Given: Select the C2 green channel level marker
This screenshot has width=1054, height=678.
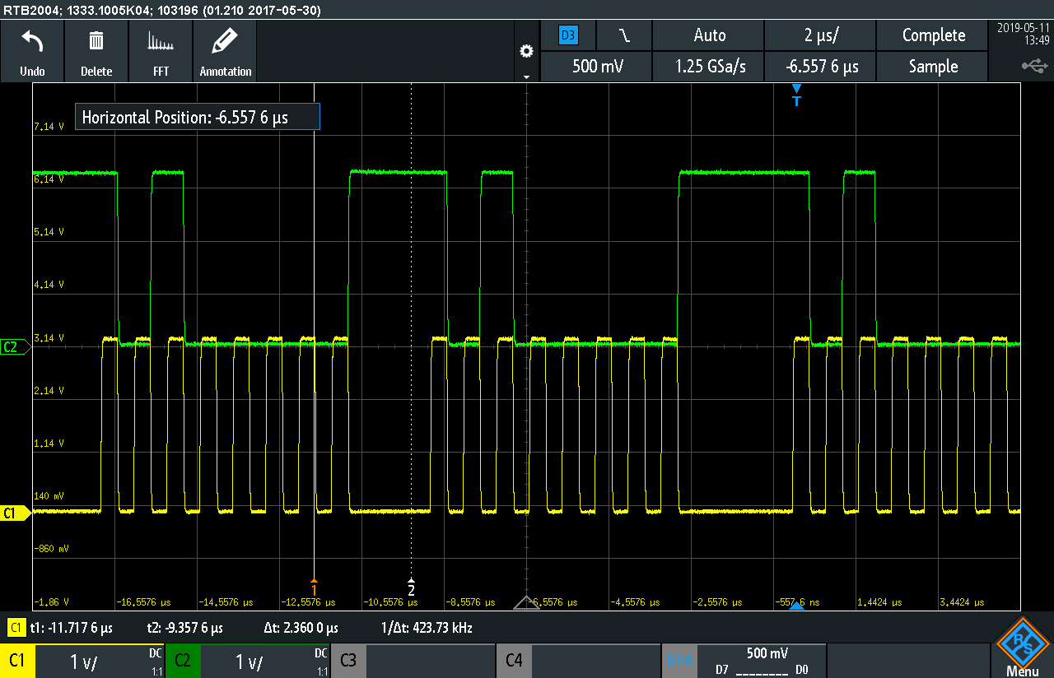Looking at the screenshot, I should (13, 347).
